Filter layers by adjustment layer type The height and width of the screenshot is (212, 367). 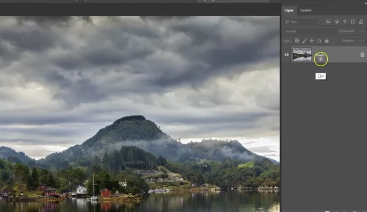point(337,22)
